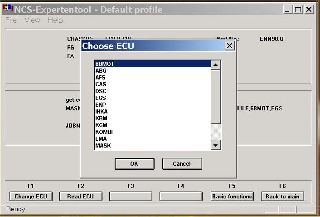Image resolution: width=320 pixels, height=217 pixels.
Task: Close the NCS-Expertentool window
Action: click(309, 10)
